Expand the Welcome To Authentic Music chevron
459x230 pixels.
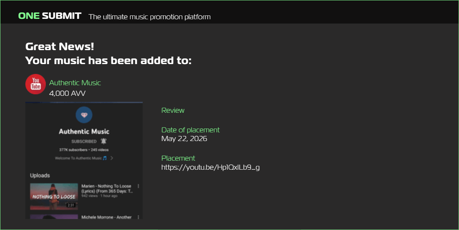pos(112,158)
